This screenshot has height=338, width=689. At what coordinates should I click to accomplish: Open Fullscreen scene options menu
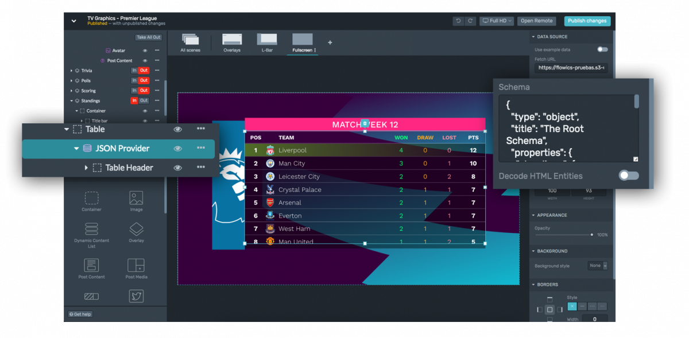pos(315,50)
